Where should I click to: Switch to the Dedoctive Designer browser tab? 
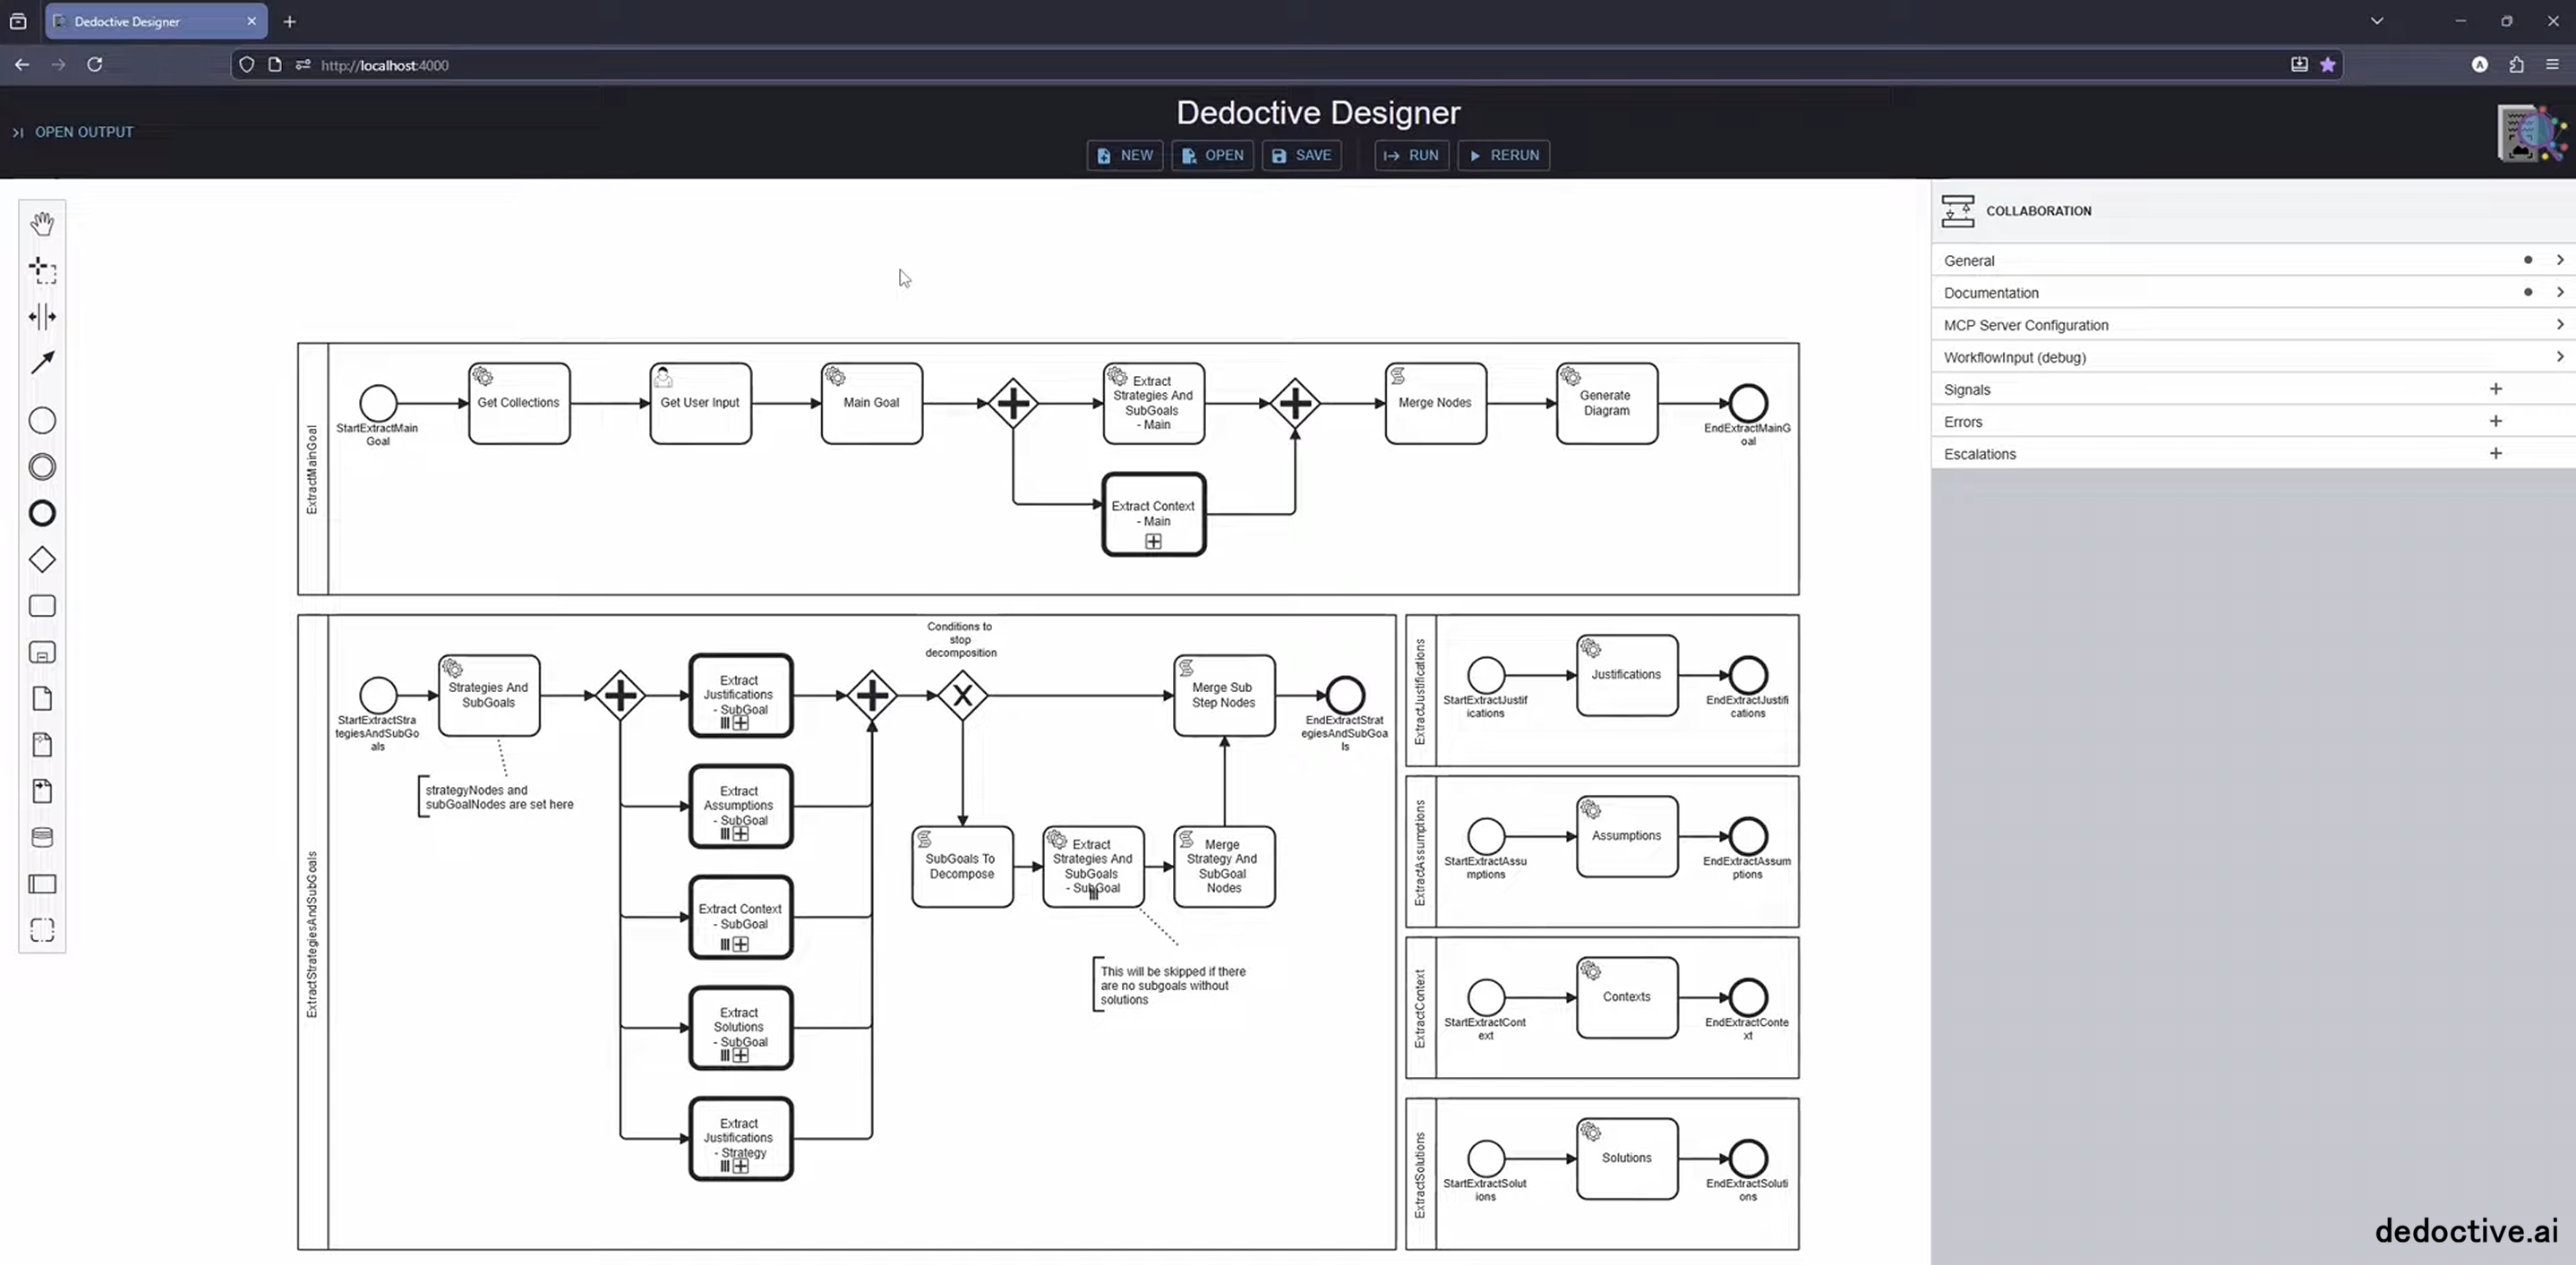[x=156, y=21]
